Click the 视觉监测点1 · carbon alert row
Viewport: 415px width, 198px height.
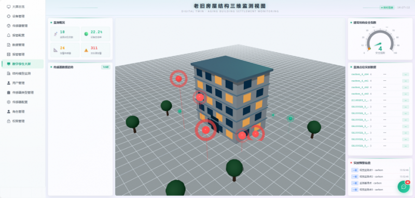[x=380, y=170]
